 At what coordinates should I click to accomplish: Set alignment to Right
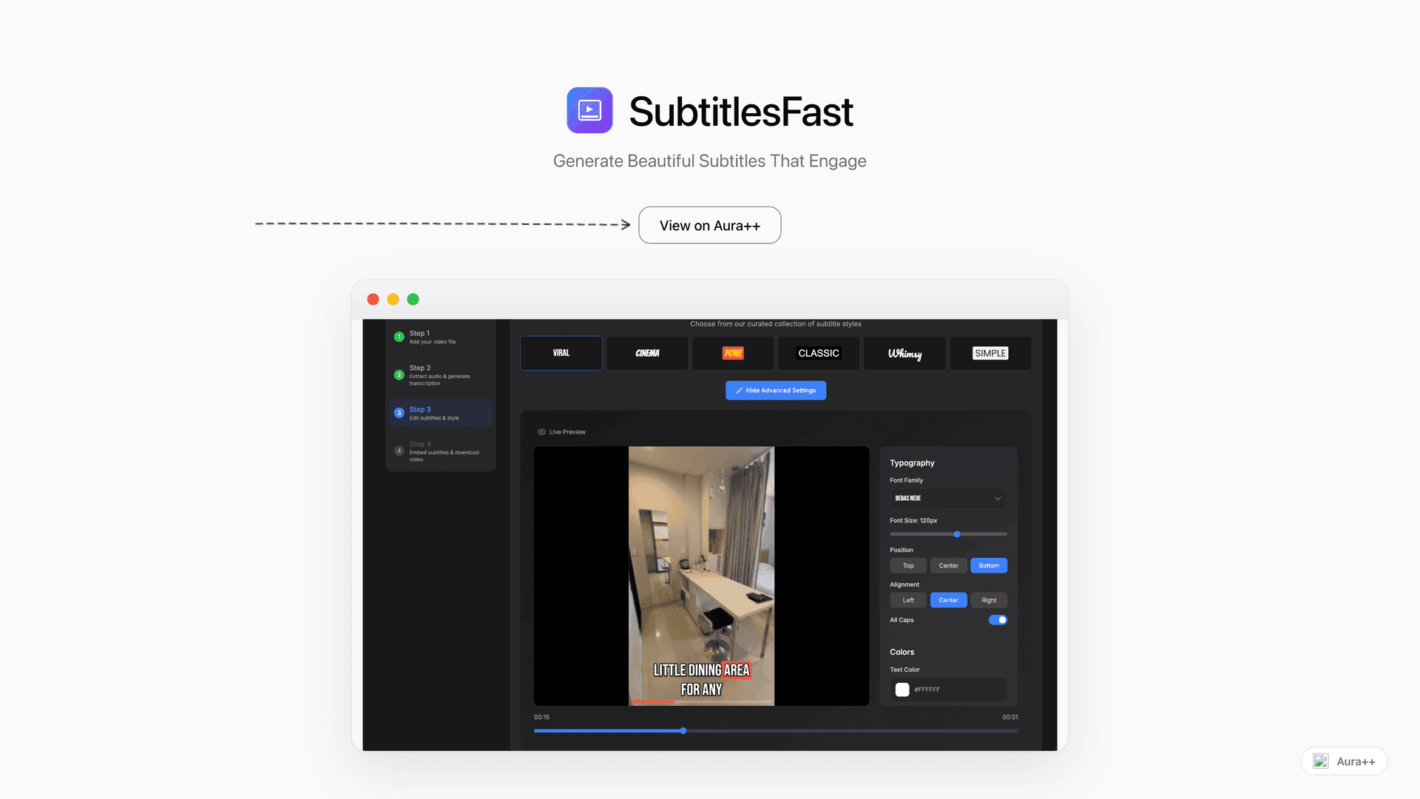[989, 601]
